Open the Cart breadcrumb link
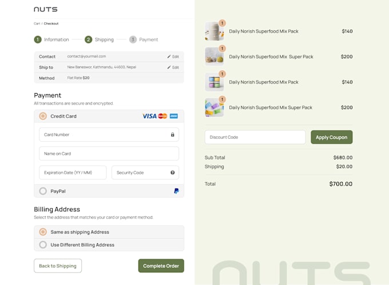389x285 pixels. [x=37, y=23]
